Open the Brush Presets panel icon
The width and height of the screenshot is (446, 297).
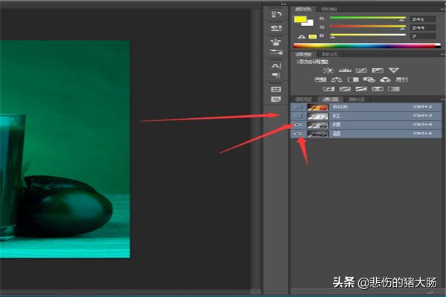(276, 40)
